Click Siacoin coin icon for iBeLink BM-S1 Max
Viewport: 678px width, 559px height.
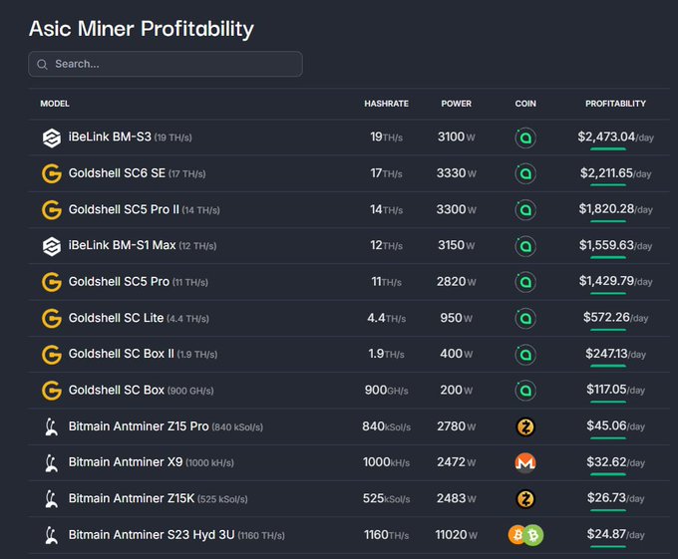[x=525, y=246]
